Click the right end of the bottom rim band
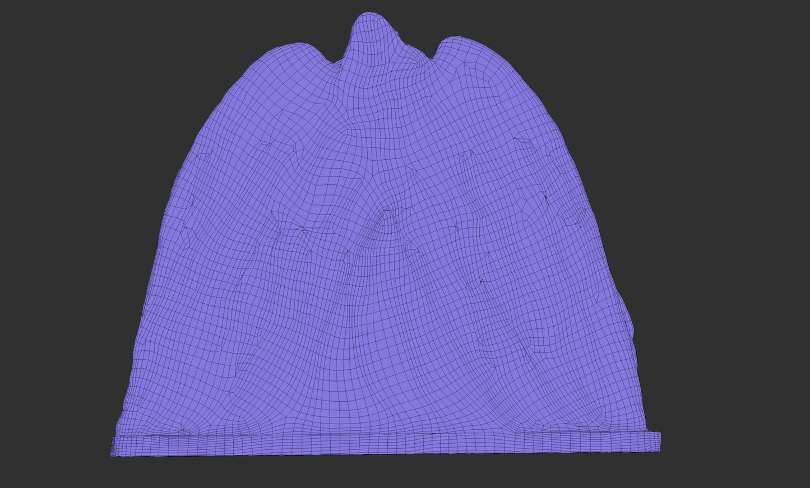This screenshot has height=488, width=810. pos(656,441)
